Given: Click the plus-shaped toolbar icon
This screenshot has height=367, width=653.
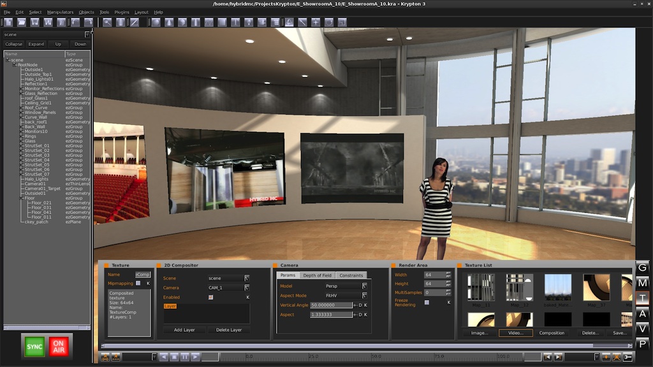Looking at the screenshot, I should [316, 22].
